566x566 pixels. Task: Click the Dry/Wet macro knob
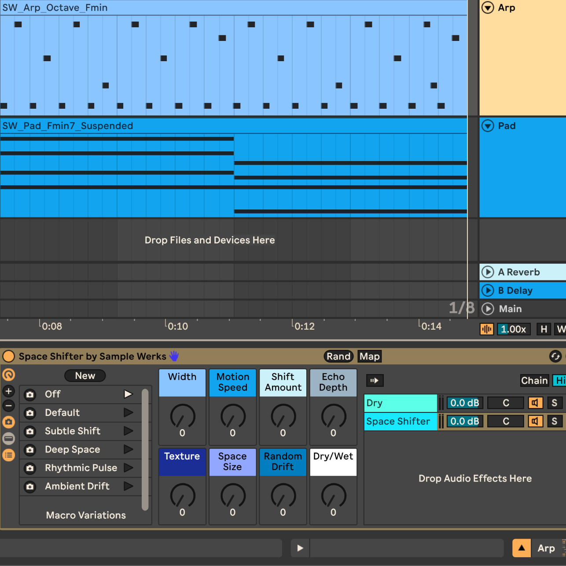(333, 496)
